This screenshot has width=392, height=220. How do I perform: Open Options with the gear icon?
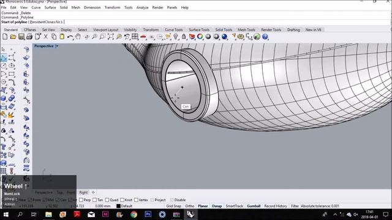pos(241,37)
